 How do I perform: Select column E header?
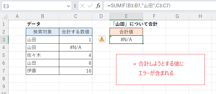click(126, 16)
